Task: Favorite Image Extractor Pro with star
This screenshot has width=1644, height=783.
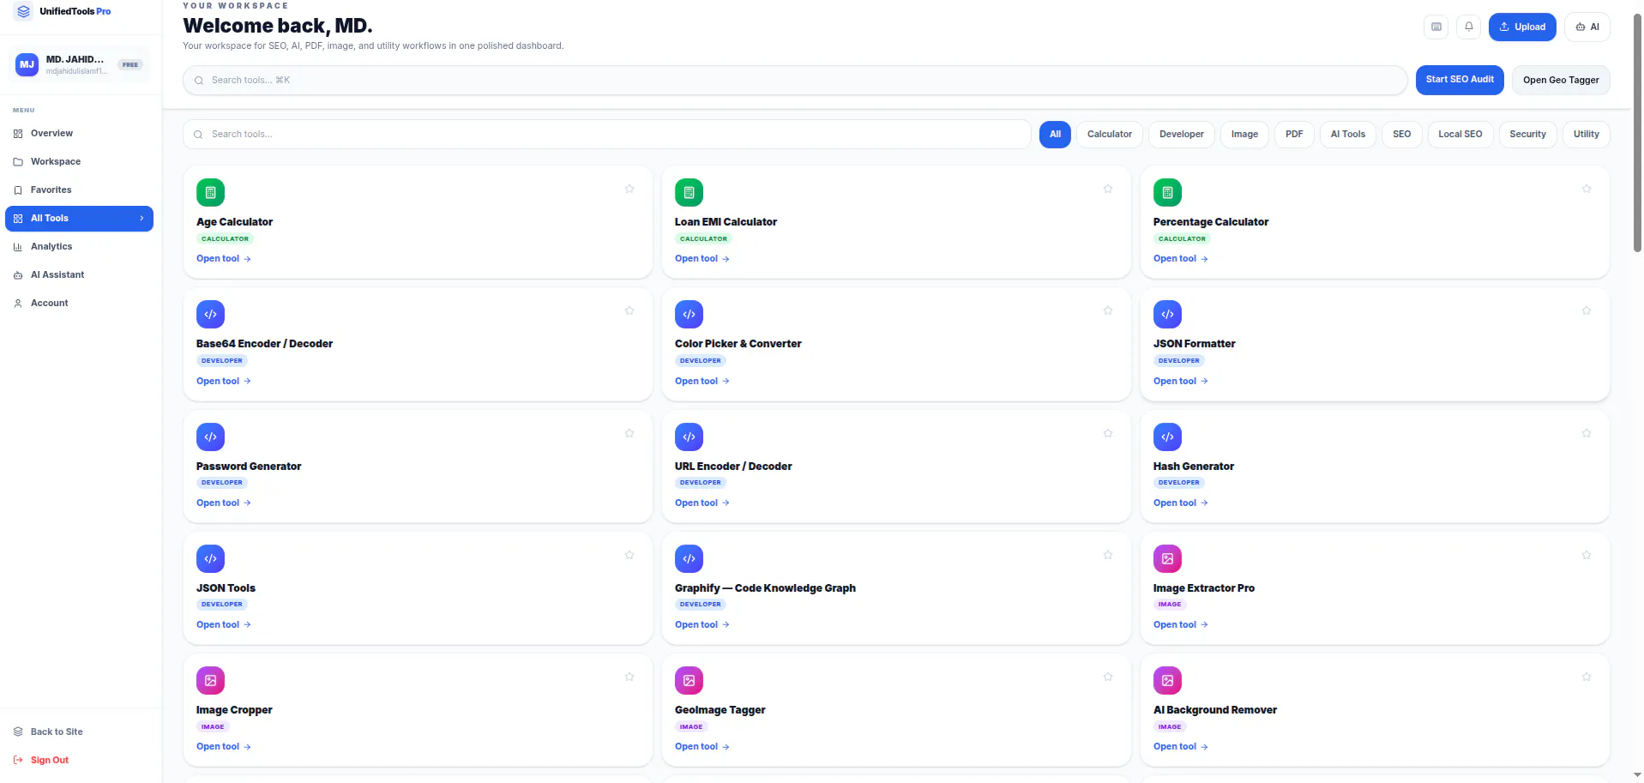Action: point(1587,555)
